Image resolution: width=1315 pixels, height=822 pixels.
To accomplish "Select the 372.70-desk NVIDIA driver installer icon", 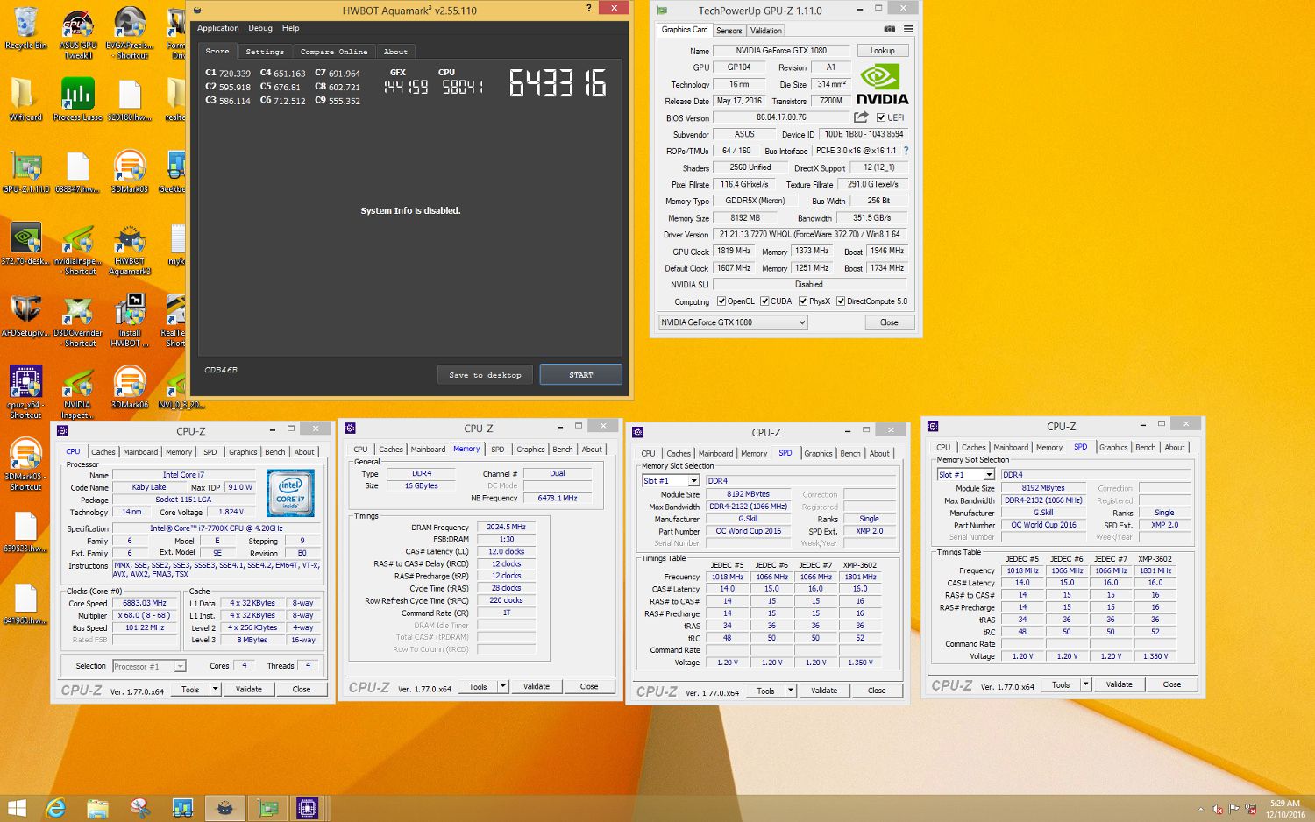I will click(25, 243).
